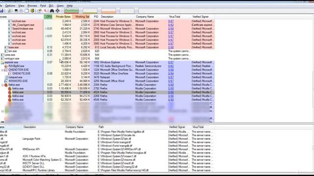Open the Help menu
Viewport: 314px width, 176px height.
click(x=70, y=6)
